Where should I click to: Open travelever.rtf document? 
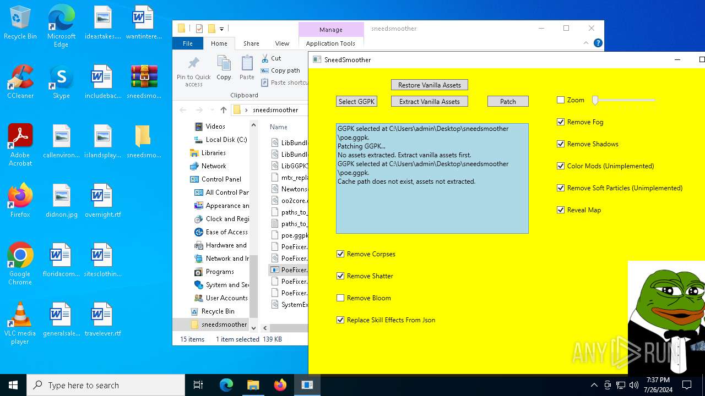tap(102, 320)
